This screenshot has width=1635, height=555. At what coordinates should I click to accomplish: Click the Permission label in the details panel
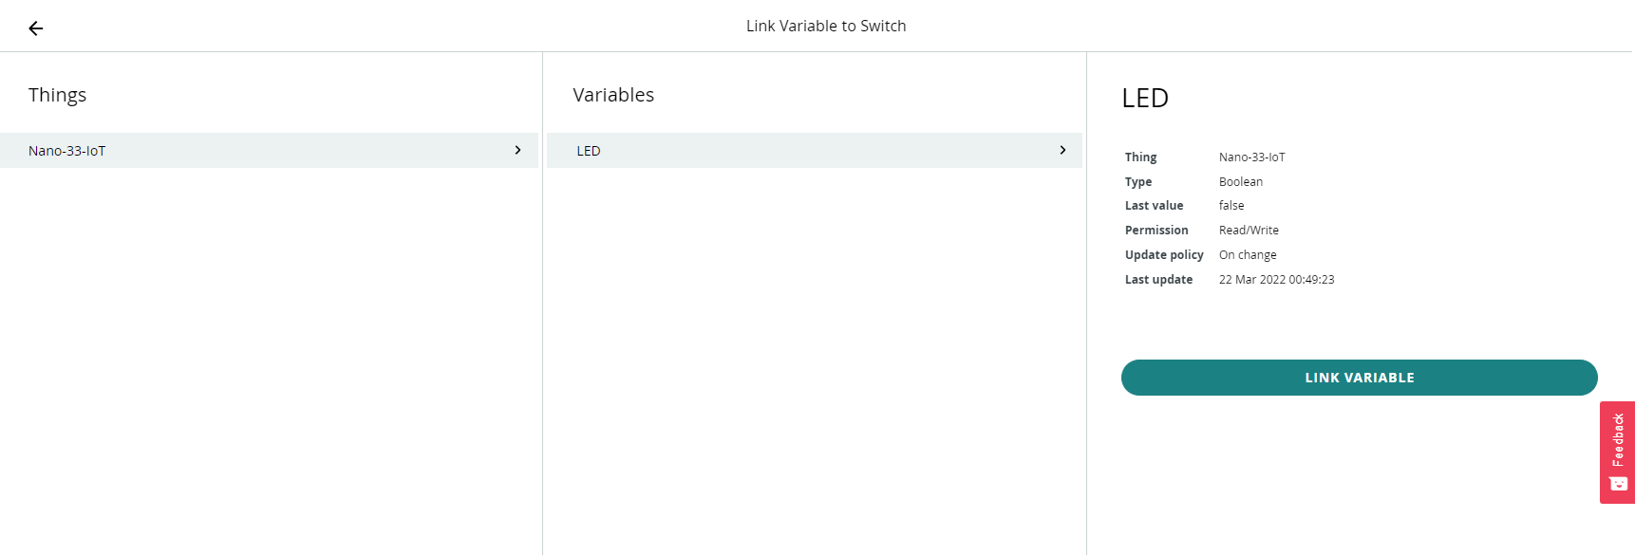pos(1156,231)
